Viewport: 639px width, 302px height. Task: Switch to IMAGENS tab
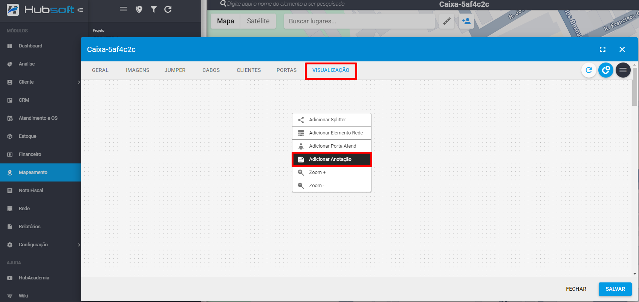point(138,70)
